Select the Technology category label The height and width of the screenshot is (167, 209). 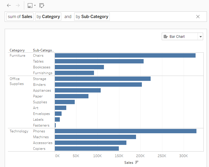click(x=19, y=131)
